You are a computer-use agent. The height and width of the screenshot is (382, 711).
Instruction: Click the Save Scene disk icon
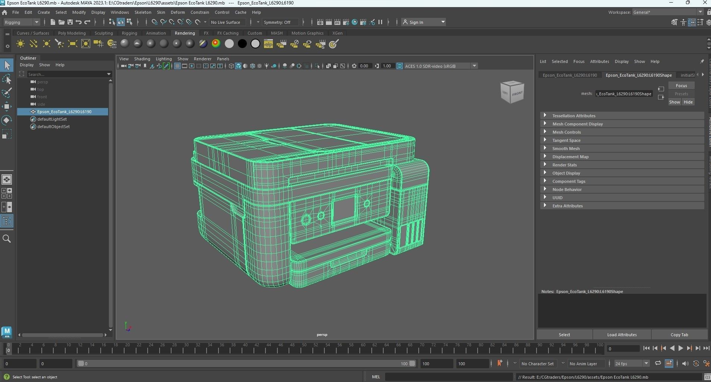[x=70, y=22]
